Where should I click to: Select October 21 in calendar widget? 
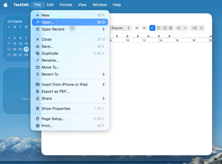pyautogui.click(x=26, y=49)
